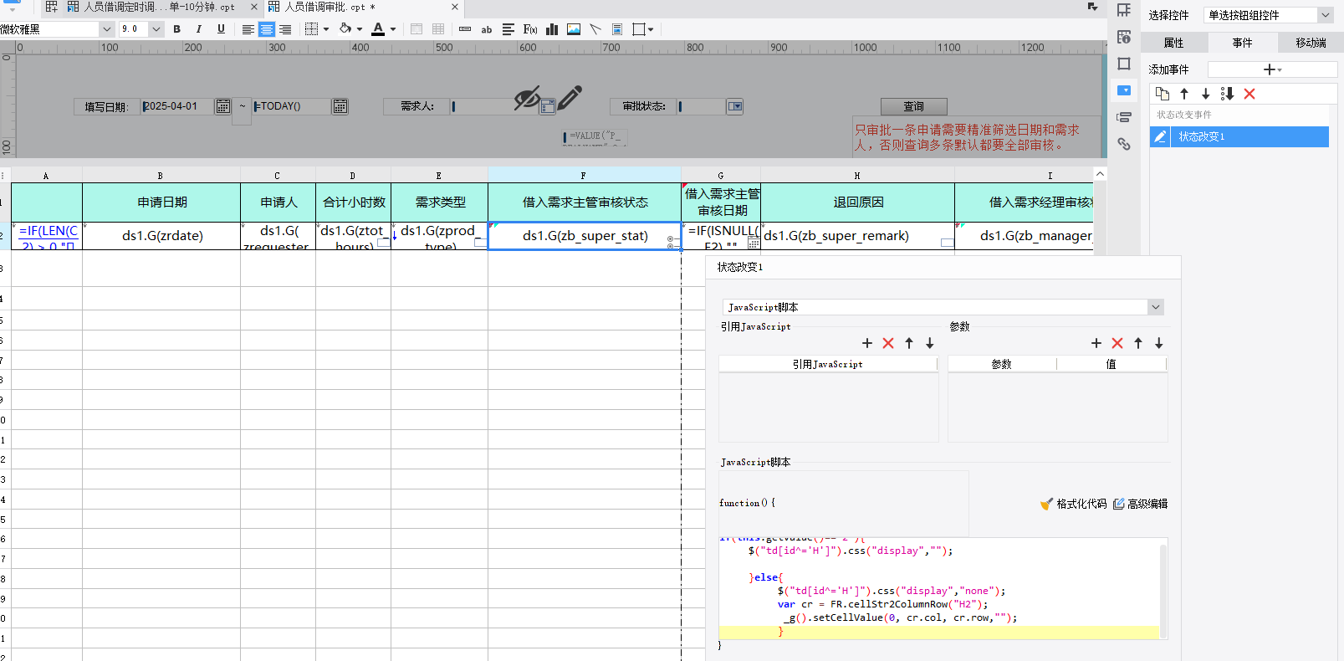The image size is (1344, 661).
Task: Open the TODAY() end date calendar picker
Action: point(340,106)
